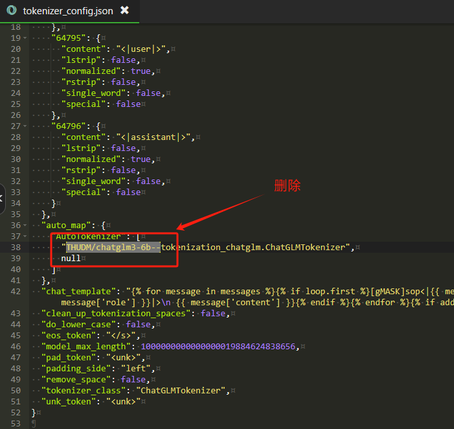Collapse the "64796" block fold arrow
454x429 pixels.
(25, 126)
